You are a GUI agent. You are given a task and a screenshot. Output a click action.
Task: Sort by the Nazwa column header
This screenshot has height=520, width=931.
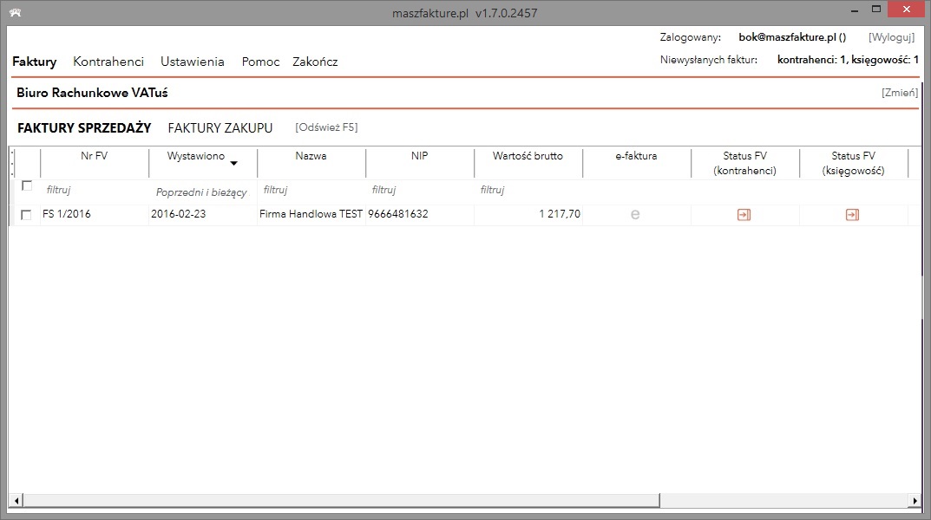tap(311, 163)
